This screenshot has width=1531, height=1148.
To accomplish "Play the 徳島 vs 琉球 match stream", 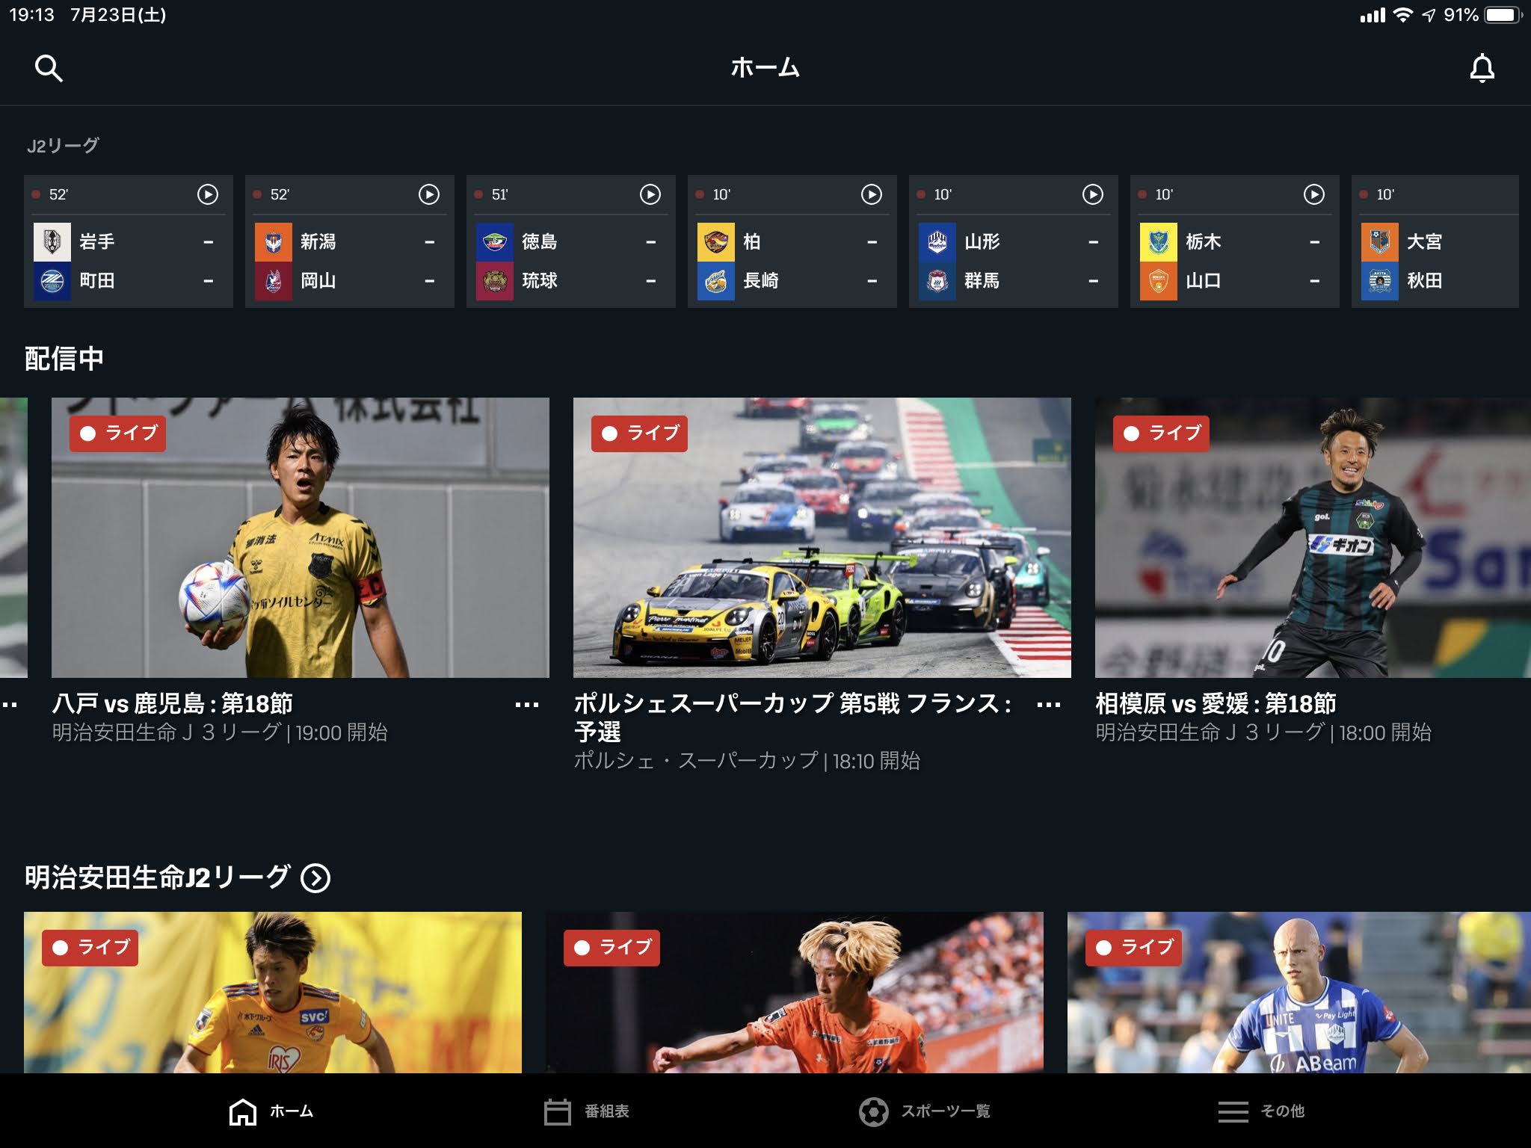I will tap(650, 194).
